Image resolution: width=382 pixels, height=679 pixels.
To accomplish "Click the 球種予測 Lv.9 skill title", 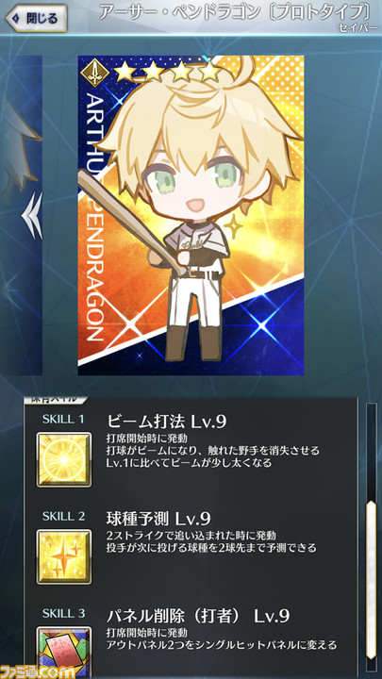I will click(x=158, y=518).
